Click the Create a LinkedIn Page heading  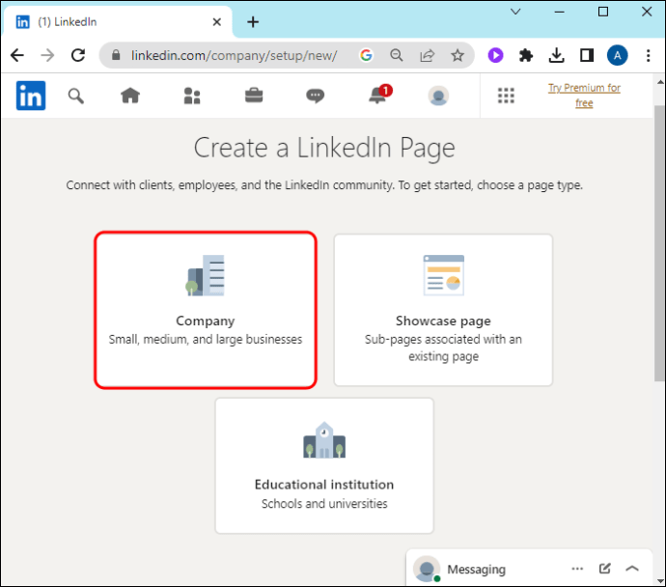tap(324, 148)
